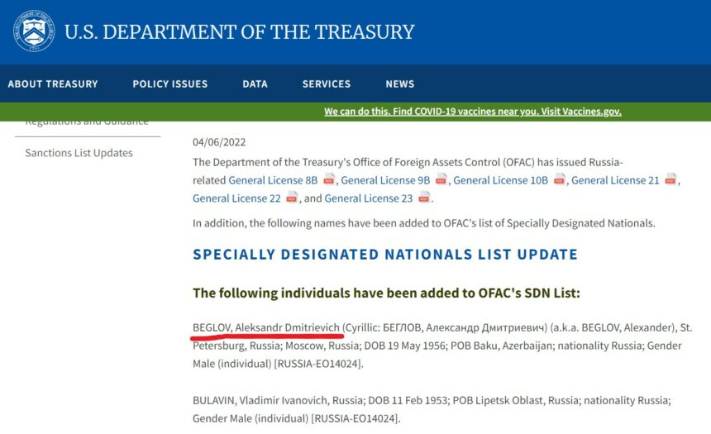Select the Data navigation item
This screenshot has width=711, height=434.
[255, 83]
